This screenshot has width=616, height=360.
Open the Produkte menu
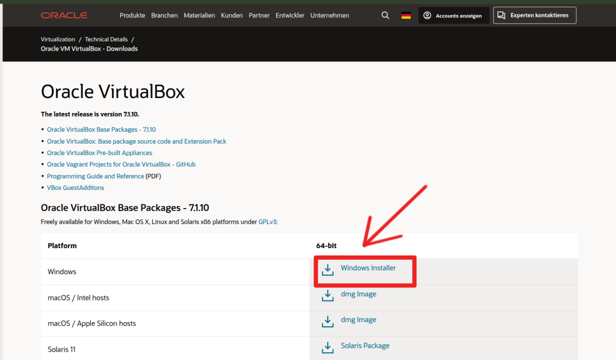point(132,15)
